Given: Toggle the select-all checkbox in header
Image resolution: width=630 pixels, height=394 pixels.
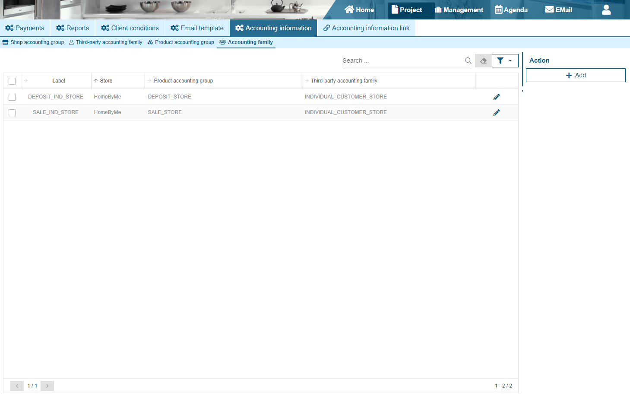Looking at the screenshot, I should [x=12, y=81].
